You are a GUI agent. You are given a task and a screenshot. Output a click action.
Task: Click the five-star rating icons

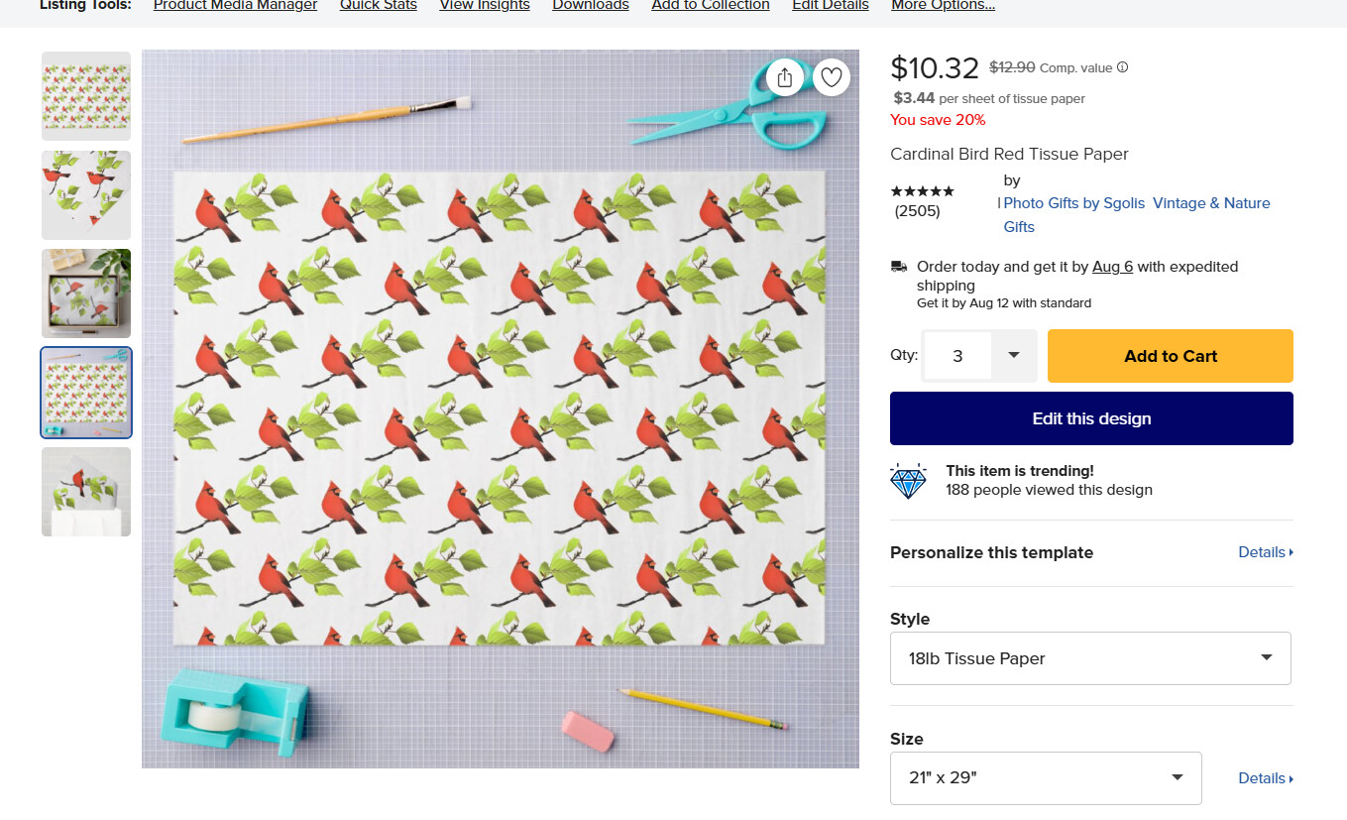[922, 190]
